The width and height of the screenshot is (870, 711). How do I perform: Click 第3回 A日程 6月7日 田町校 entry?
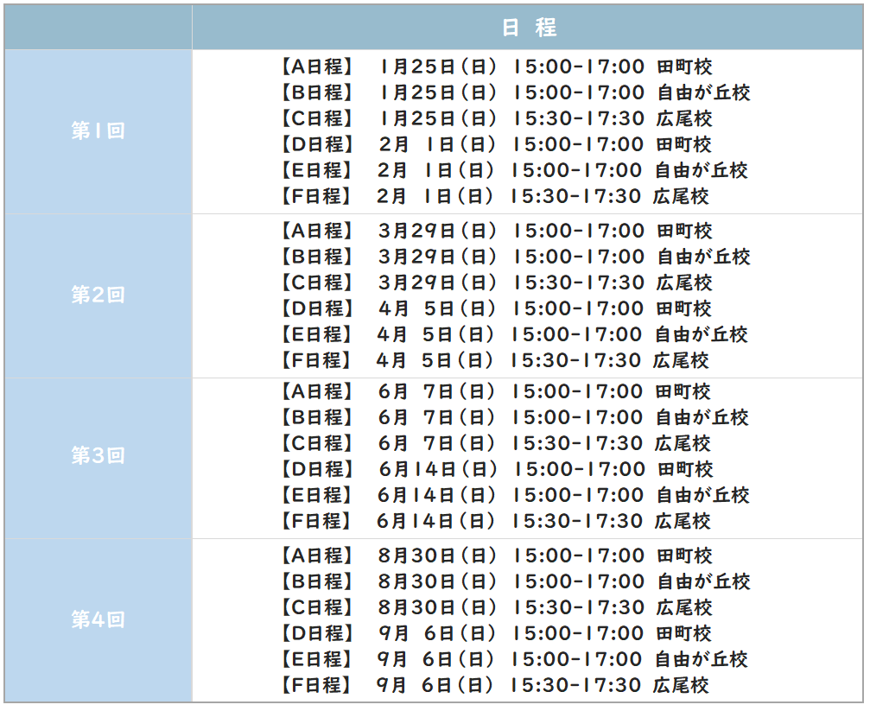point(494,392)
